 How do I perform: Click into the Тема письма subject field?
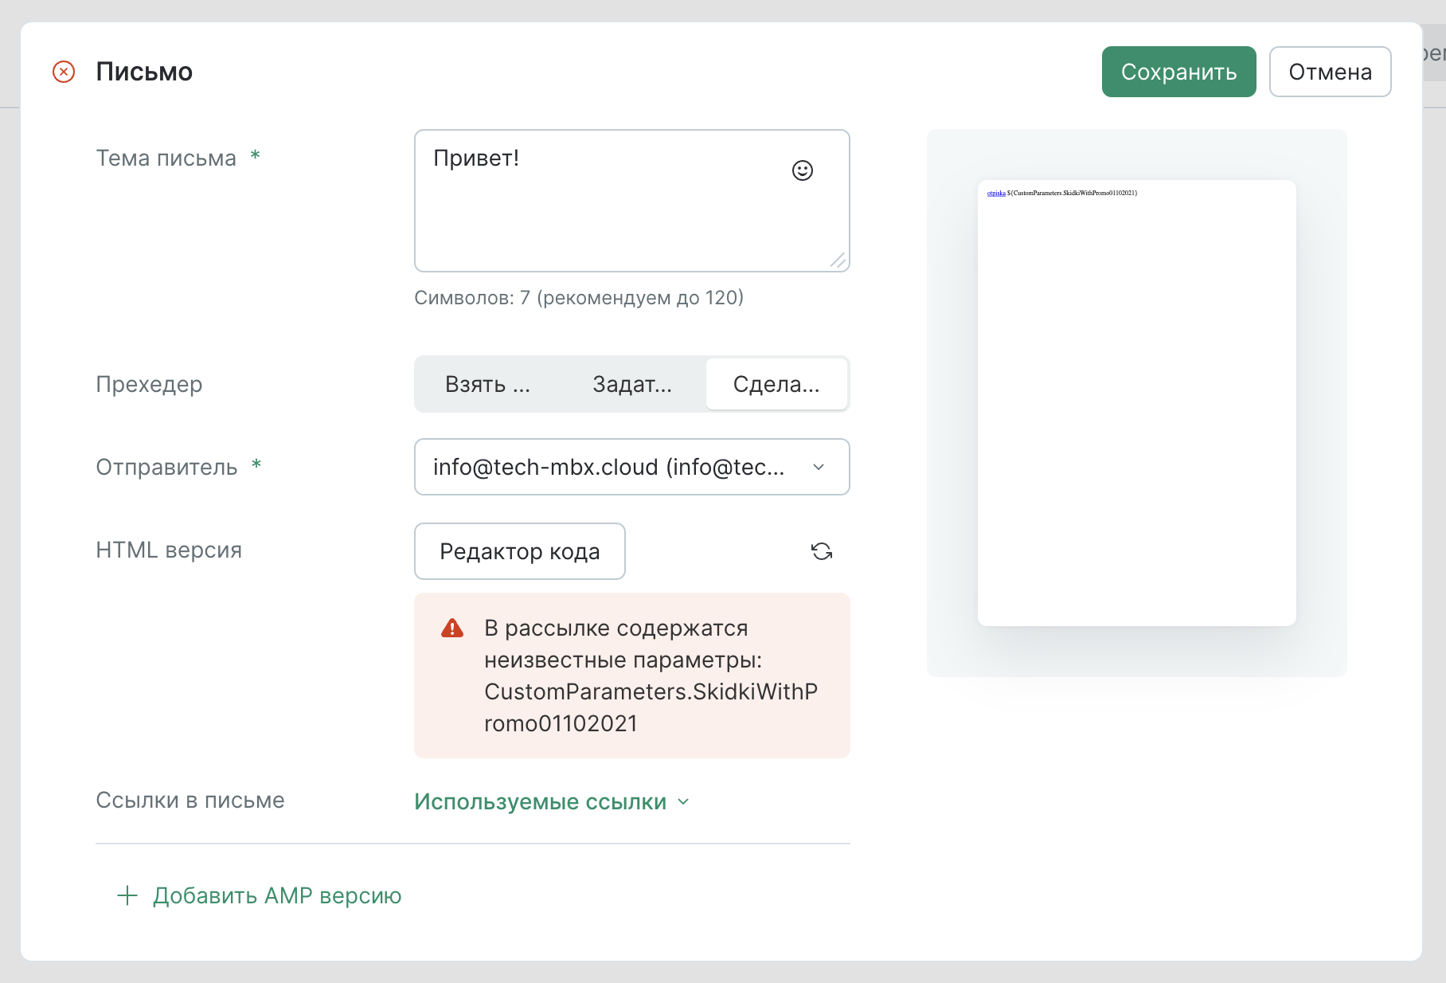click(632, 201)
